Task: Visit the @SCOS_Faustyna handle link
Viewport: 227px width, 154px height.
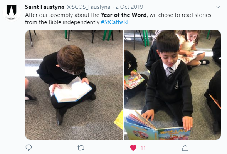Action: coord(88,7)
